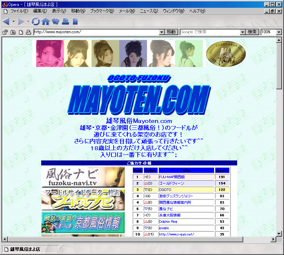This screenshot has width=284, height=255.
Task: Click the 移動 go button
Action: 171,32
